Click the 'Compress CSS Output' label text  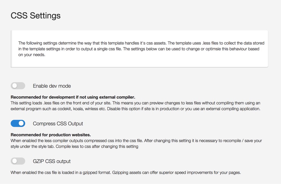pos(58,124)
